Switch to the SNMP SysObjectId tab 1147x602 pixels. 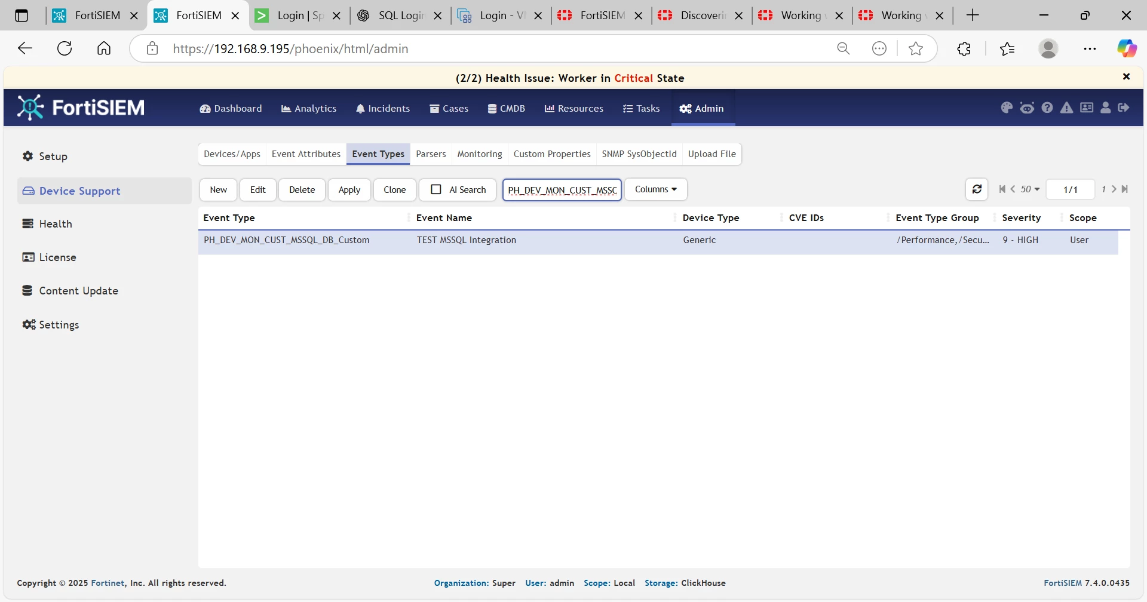click(x=639, y=154)
